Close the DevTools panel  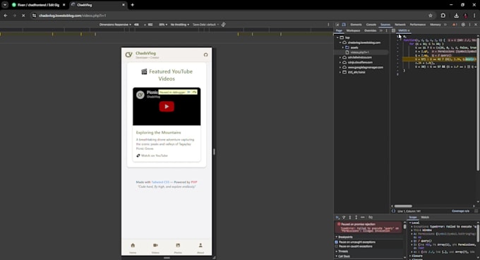[476, 25]
